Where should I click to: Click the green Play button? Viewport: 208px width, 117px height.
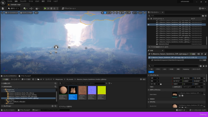pyautogui.click(x=45, y=8)
